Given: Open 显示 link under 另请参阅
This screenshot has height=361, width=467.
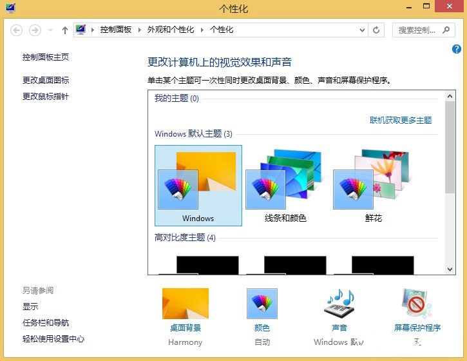Looking at the screenshot, I should coord(30,306).
